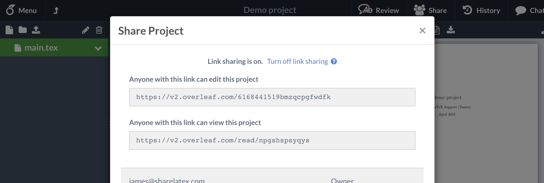544x183 pixels.
Task: Open the logs document icon beside download
Action: [x=437, y=30]
